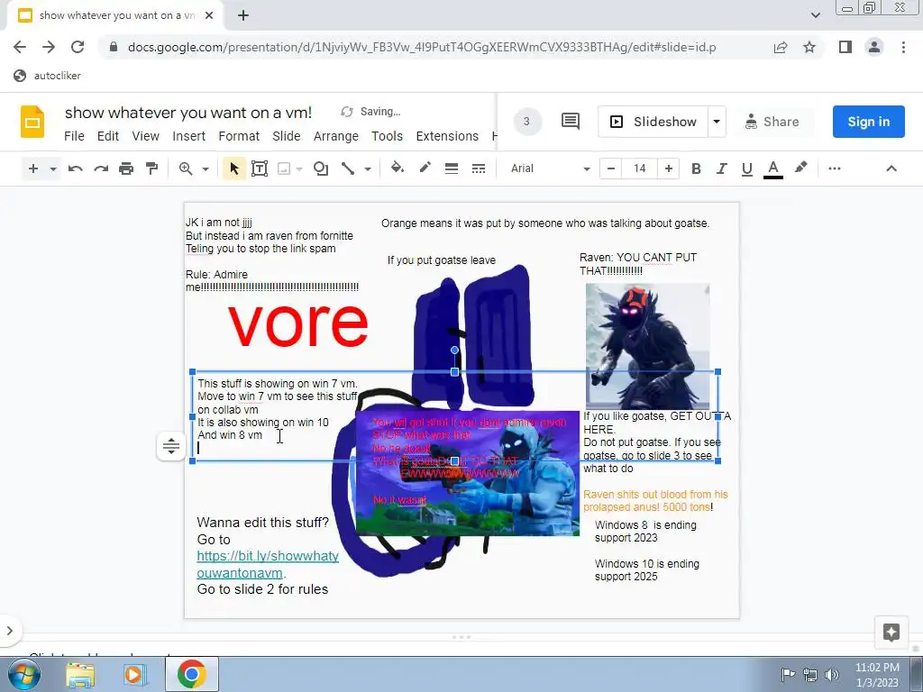Click the Border weight icon
This screenshot has height=692, width=923.
click(x=452, y=168)
